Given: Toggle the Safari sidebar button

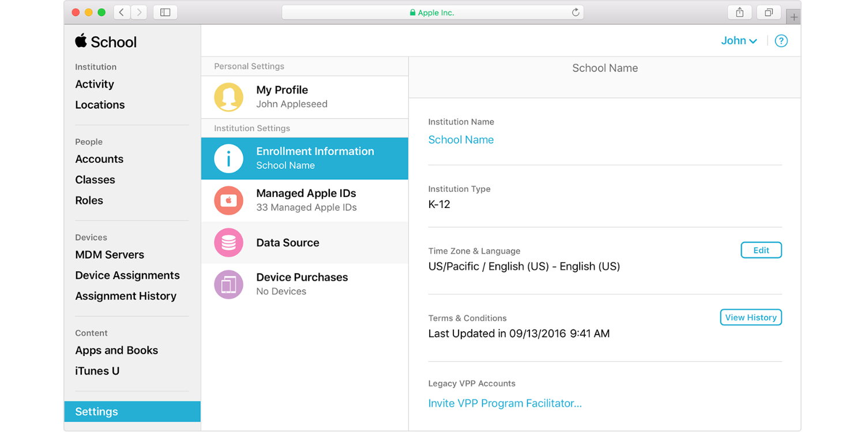Looking at the screenshot, I should click(x=166, y=12).
